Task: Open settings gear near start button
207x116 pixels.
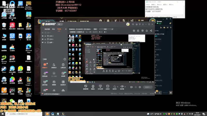Action: coord(140,87)
